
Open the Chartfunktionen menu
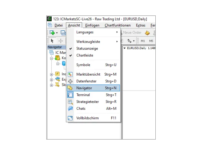(x=117, y=25)
